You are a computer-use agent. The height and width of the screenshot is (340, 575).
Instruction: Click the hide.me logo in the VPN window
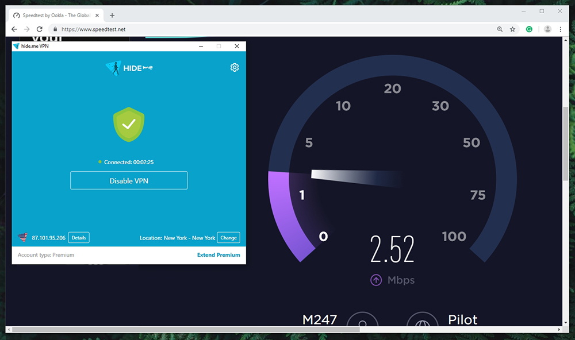pyautogui.click(x=129, y=68)
